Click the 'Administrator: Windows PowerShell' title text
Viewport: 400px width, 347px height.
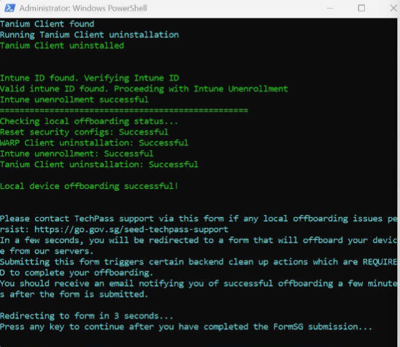(83, 8)
